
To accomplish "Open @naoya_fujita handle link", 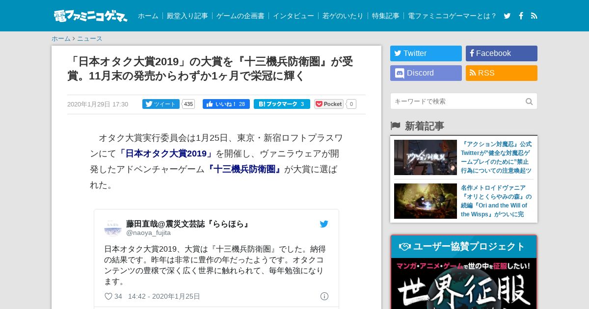I will [148, 233].
